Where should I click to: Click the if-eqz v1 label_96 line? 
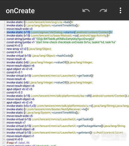[x=18, y=143]
